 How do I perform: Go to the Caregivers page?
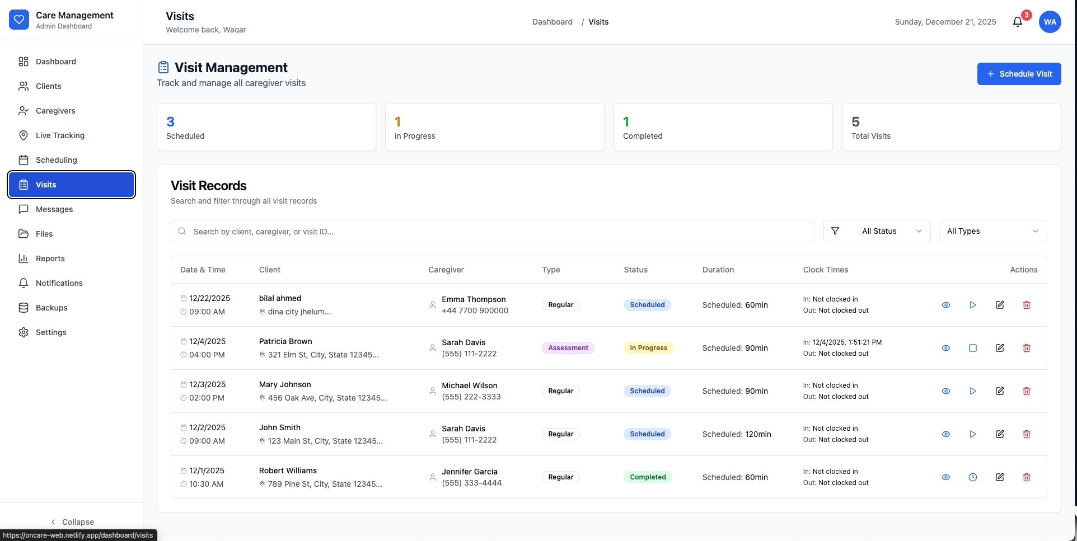coord(55,111)
